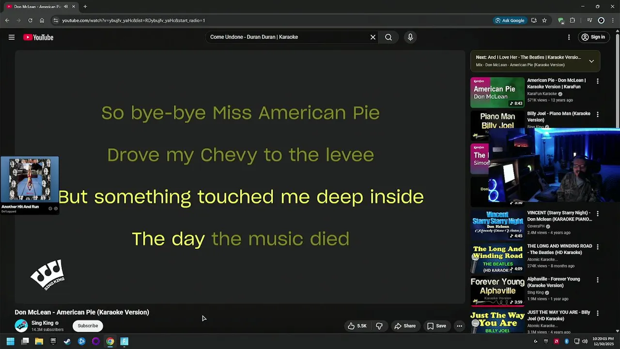Close the Don McLean browser tab
This screenshot has height=349, width=620.
tap(74, 7)
